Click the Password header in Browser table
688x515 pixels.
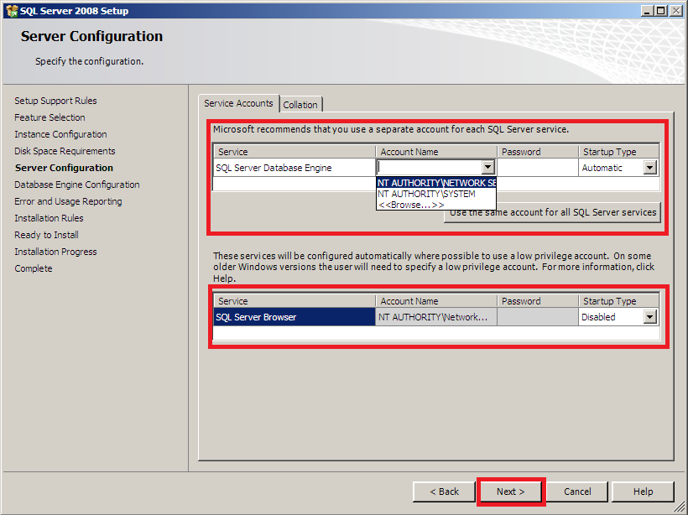[x=538, y=301]
